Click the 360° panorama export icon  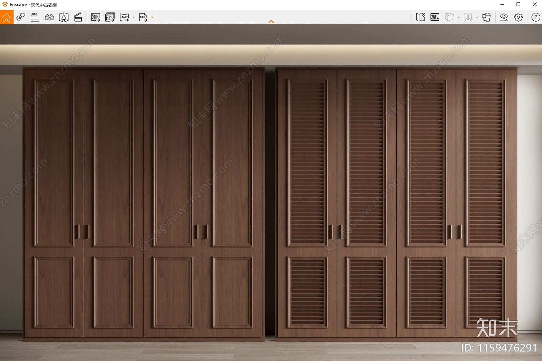coord(124,17)
